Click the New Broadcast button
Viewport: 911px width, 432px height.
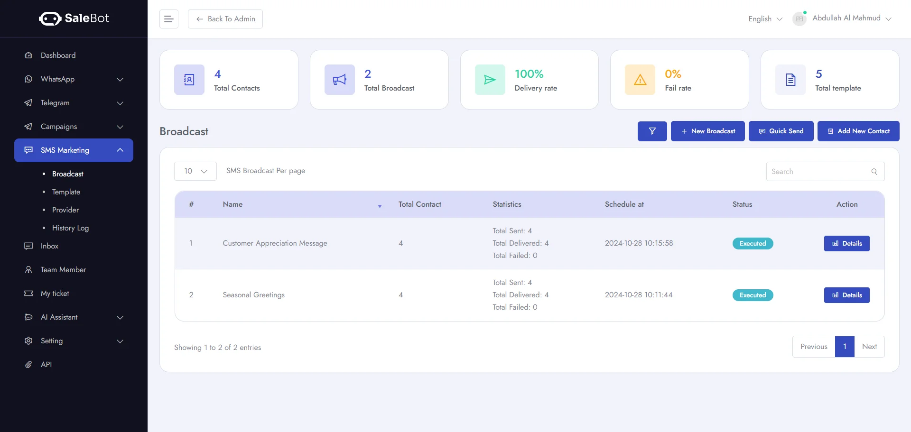click(707, 131)
